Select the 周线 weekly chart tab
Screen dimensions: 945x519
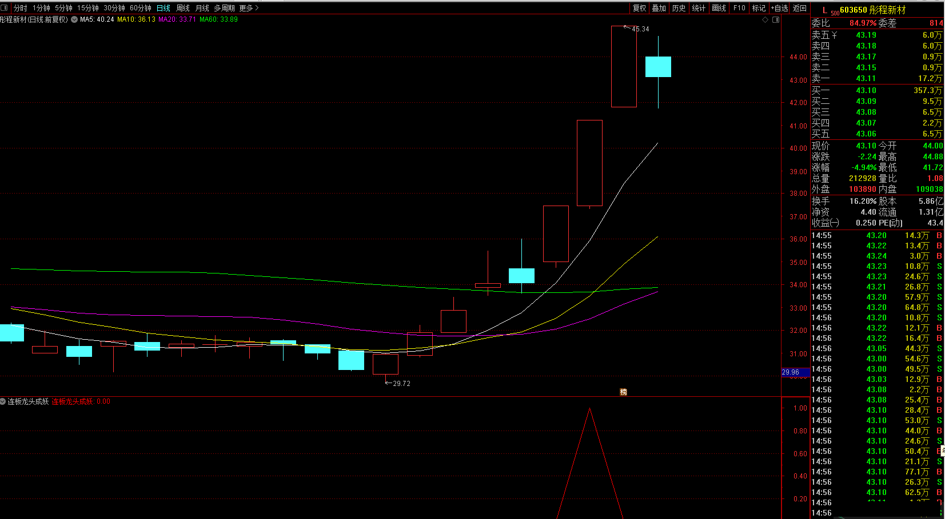183,8
